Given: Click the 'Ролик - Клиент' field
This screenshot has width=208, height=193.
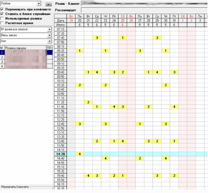Looking at the screenshot, I should point(144,4).
